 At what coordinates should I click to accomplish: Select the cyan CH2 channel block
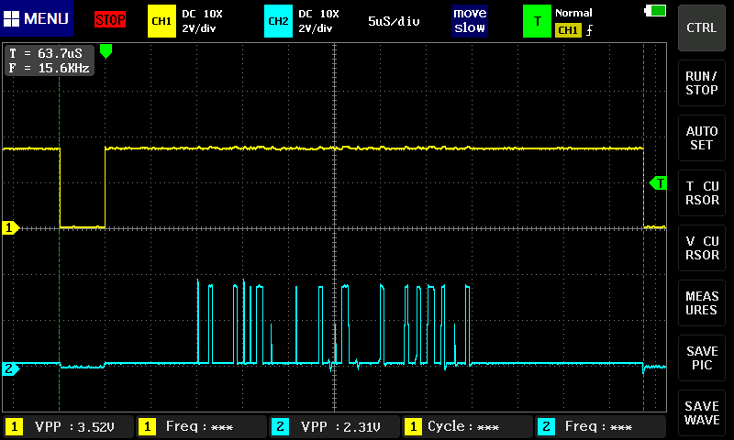pos(278,21)
